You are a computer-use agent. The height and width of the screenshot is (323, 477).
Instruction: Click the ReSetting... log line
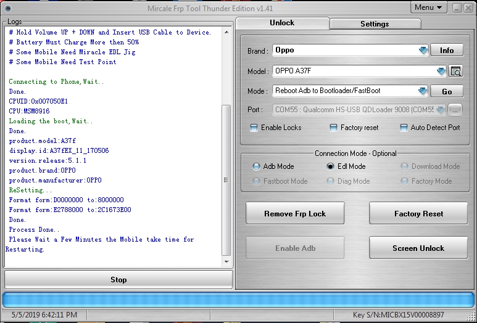(x=30, y=190)
